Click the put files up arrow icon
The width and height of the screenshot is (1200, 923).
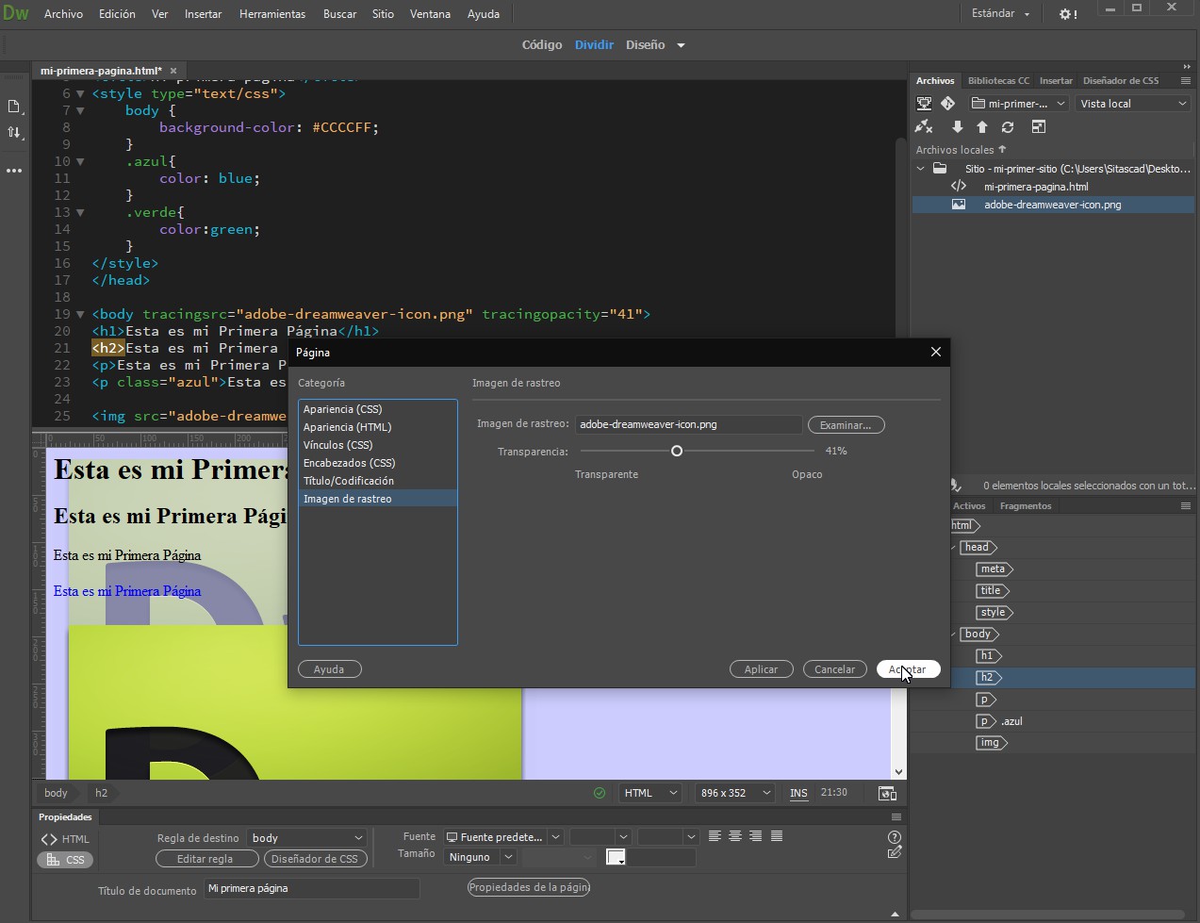coord(982,127)
